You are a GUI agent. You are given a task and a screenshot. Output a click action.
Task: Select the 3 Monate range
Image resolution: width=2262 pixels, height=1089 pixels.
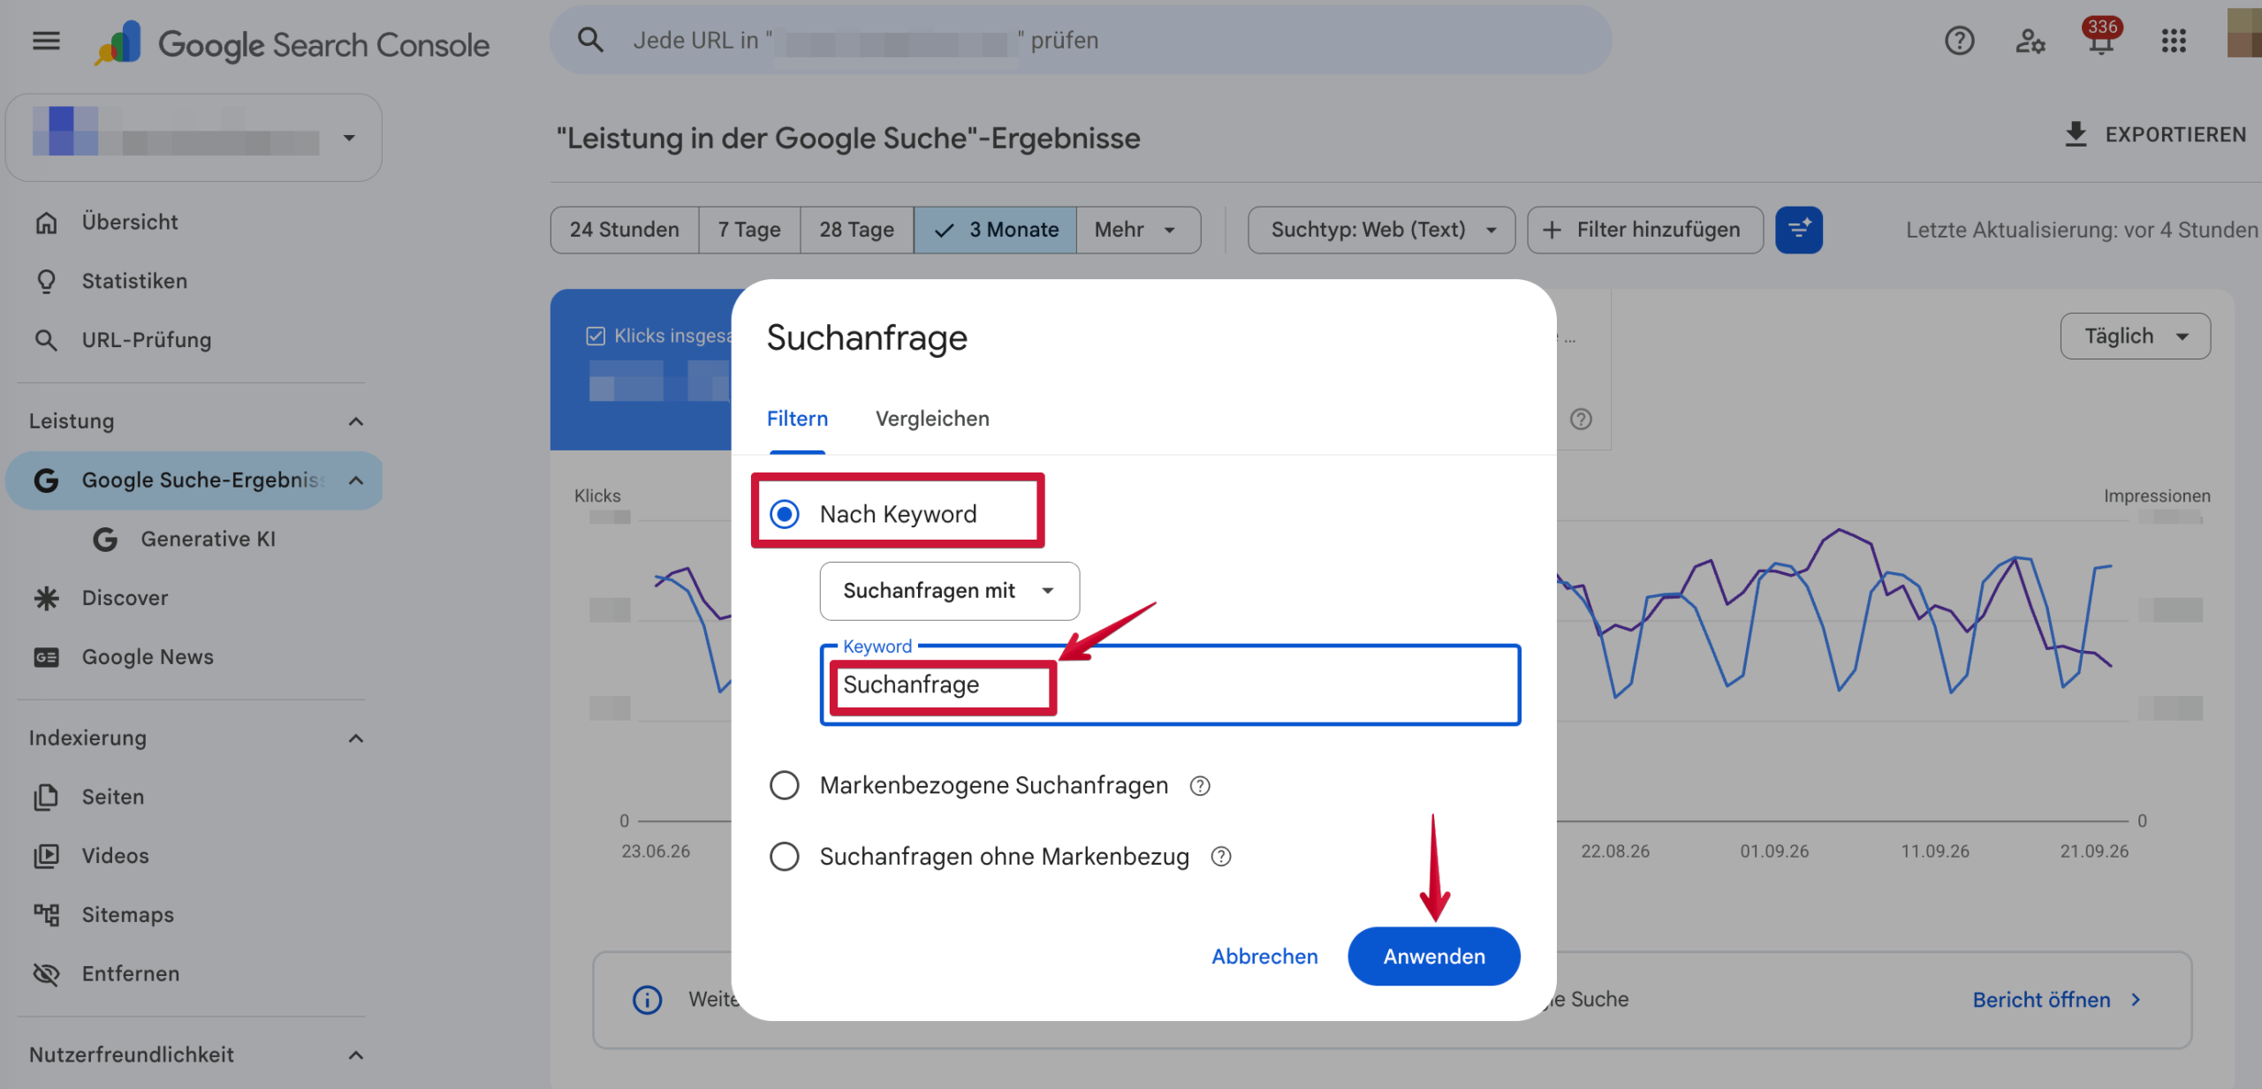click(995, 230)
